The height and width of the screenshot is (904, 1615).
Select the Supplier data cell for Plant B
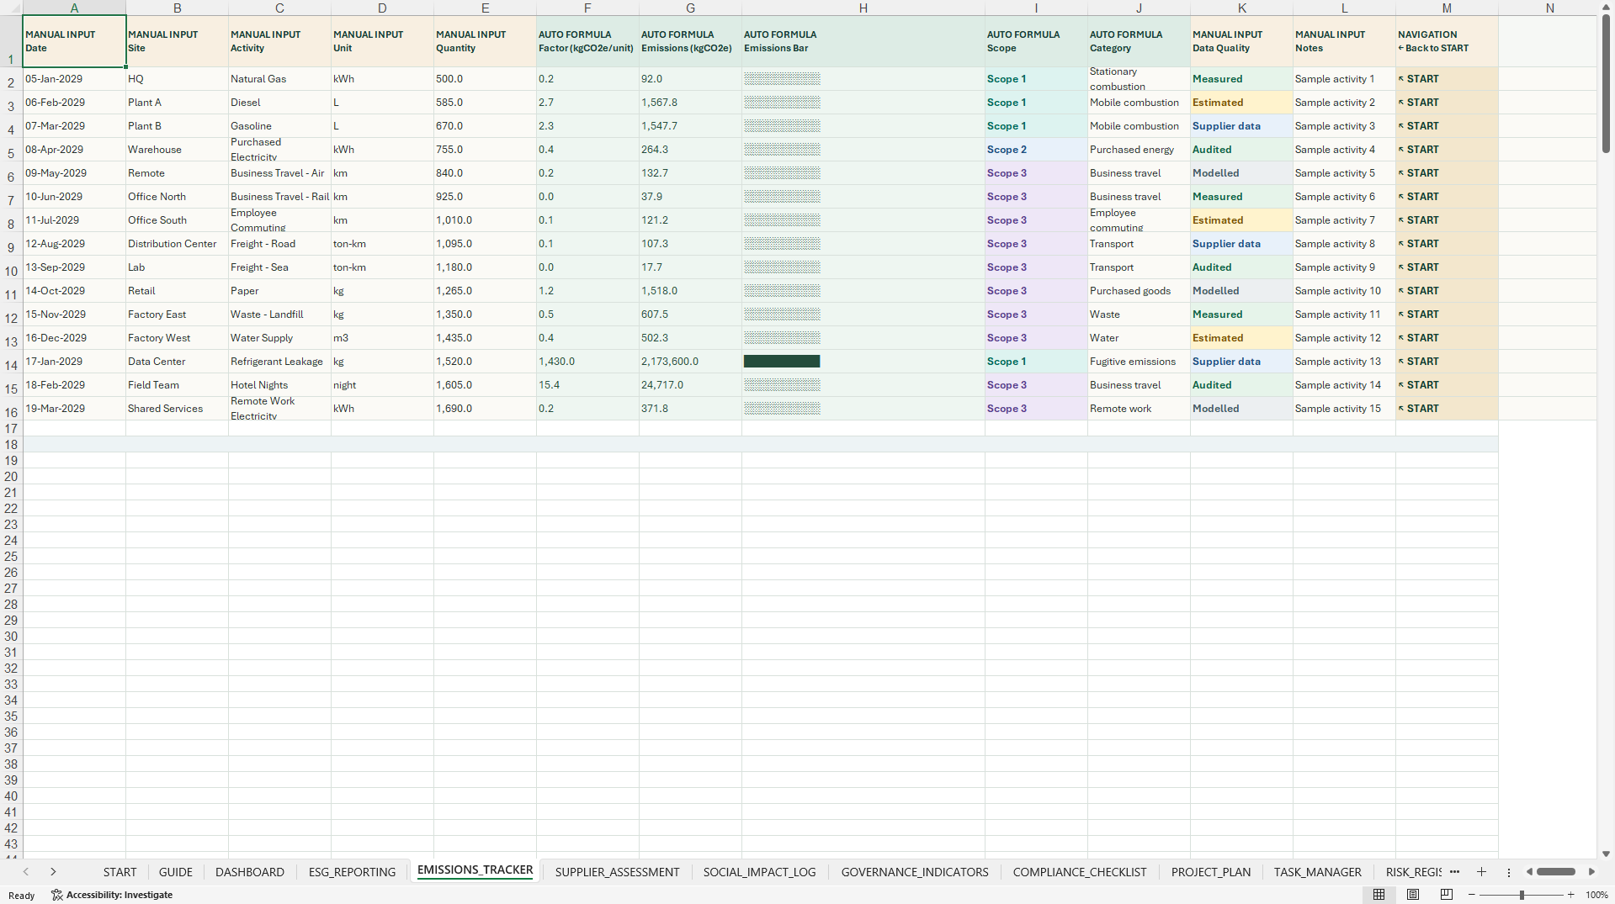pos(1241,126)
